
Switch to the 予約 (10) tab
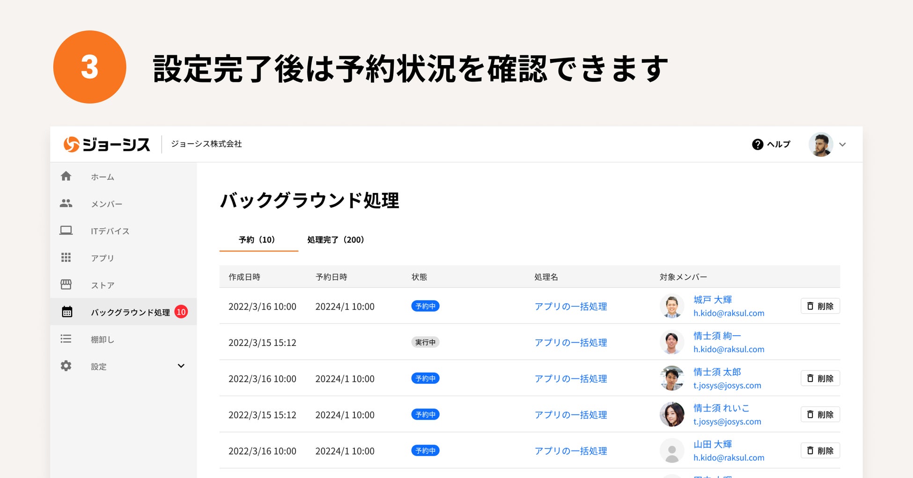(257, 240)
